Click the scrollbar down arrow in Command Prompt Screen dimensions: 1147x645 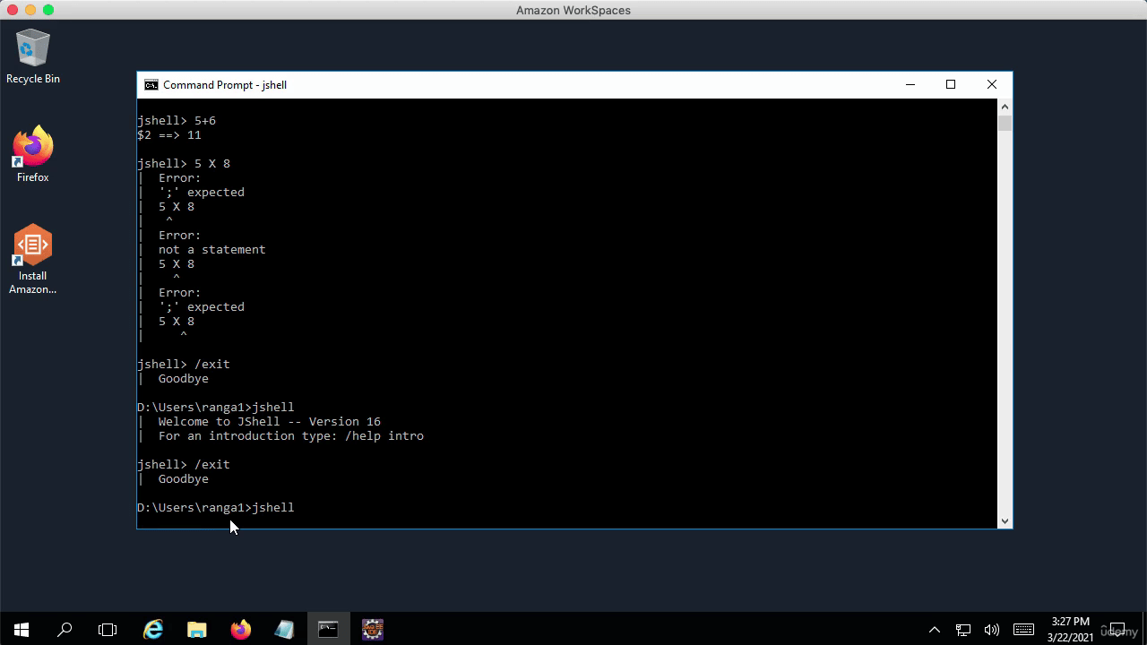[x=1005, y=520]
